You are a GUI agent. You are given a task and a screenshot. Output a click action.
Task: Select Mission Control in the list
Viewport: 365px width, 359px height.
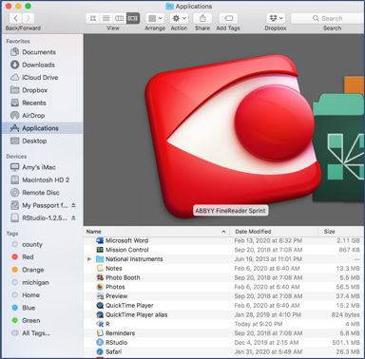coord(224,250)
